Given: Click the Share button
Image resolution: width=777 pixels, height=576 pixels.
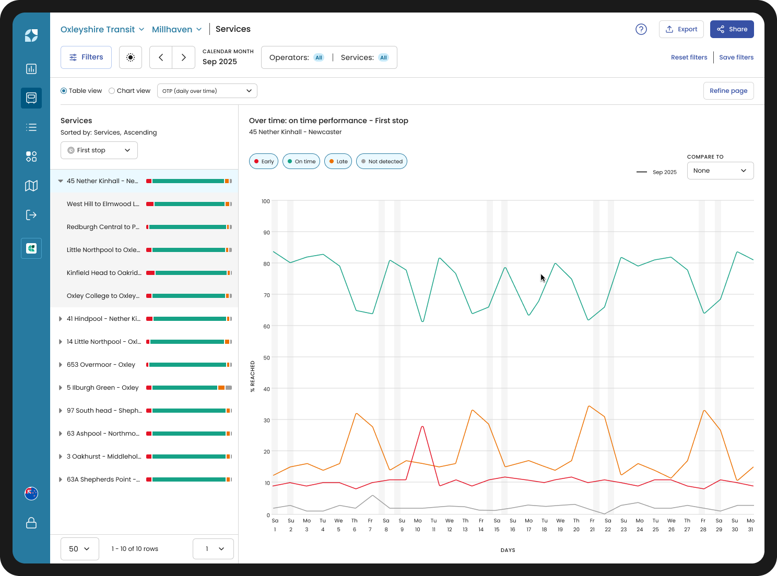Looking at the screenshot, I should click(732, 29).
